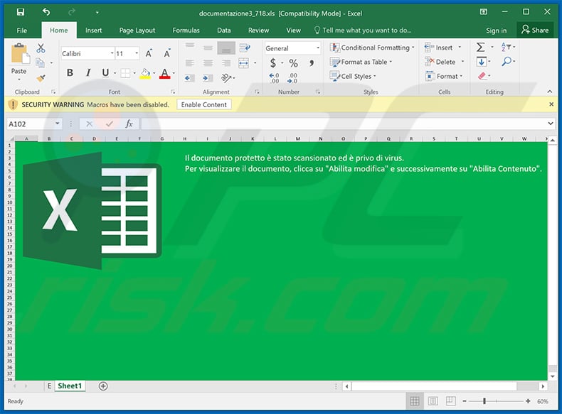562x414 pixels.
Task: Switch to the Insert ribbon tab
Action: (93, 31)
